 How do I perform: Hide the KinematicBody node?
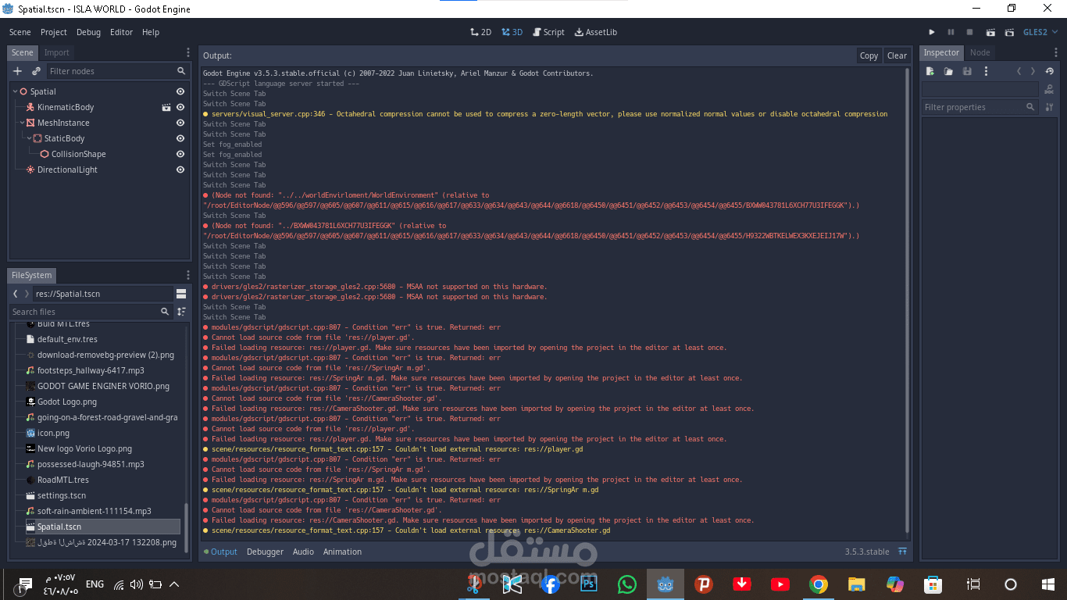[180, 107]
